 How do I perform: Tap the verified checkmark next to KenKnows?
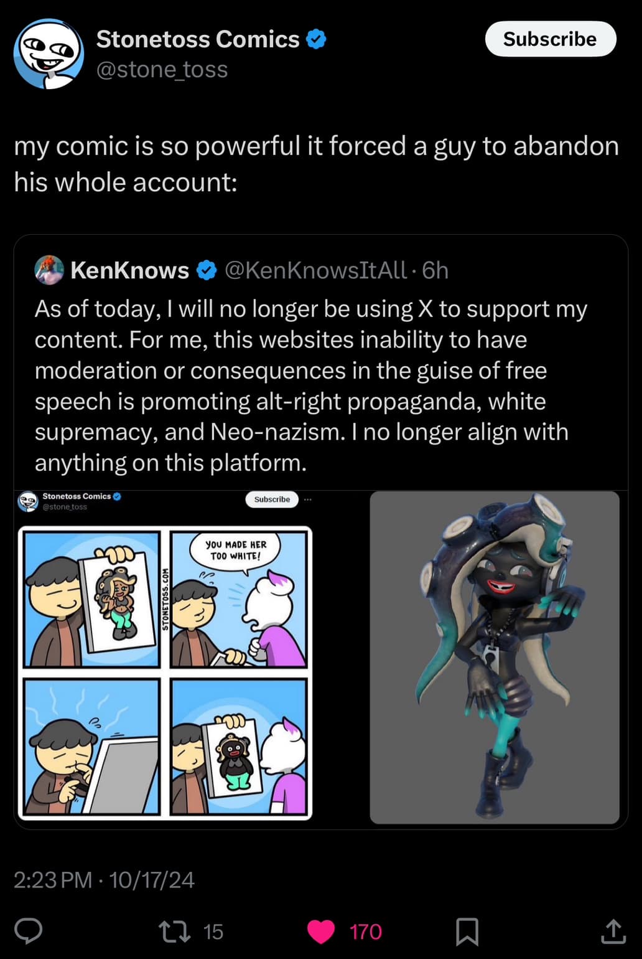(207, 270)
